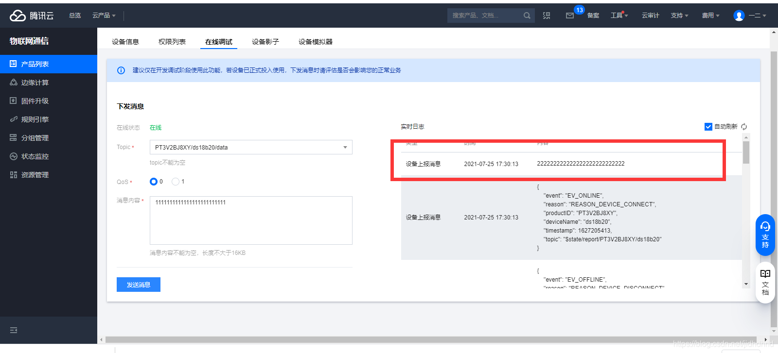Expand the 支持 top menu
Viewport: 778px width, 353px height.
pyautogui.click(x=680, y=16)
